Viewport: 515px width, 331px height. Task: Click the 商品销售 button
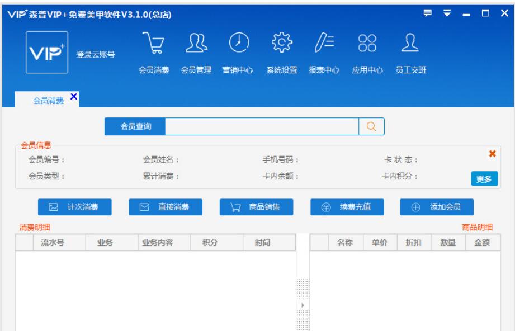pyautogui.click(x=256, y=207)
